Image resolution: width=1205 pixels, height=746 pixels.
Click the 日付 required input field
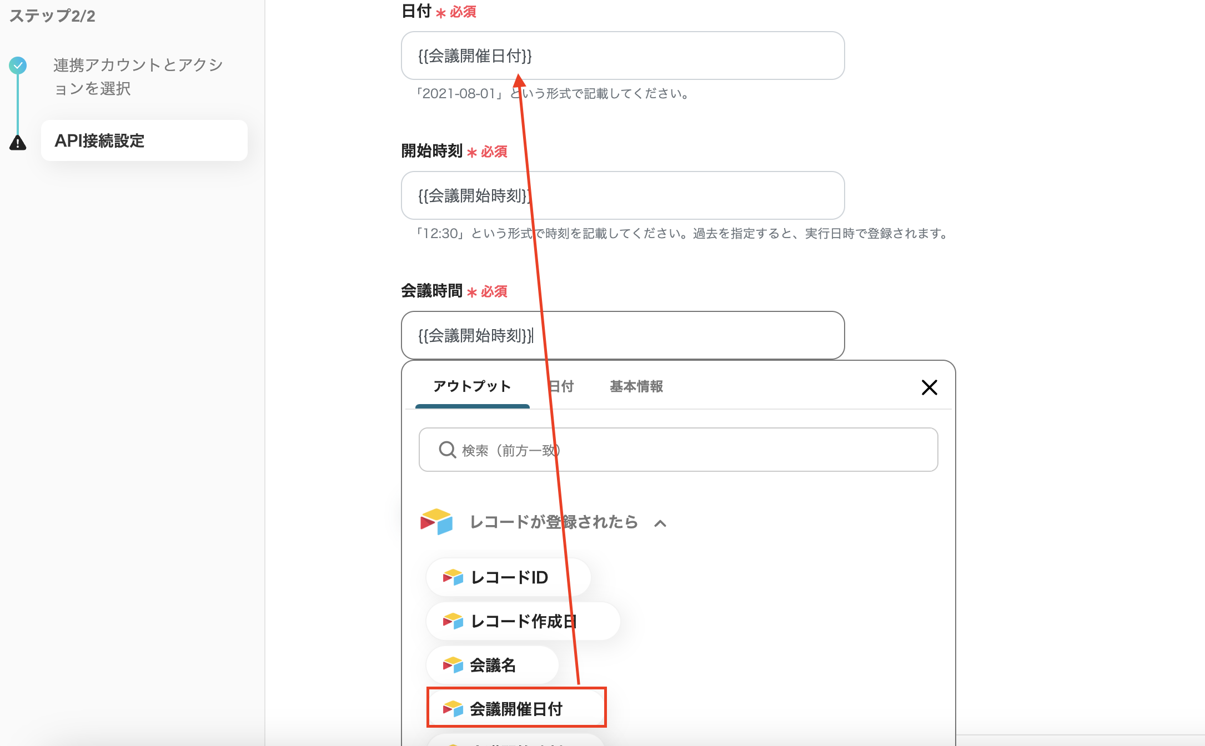[622, 56]
